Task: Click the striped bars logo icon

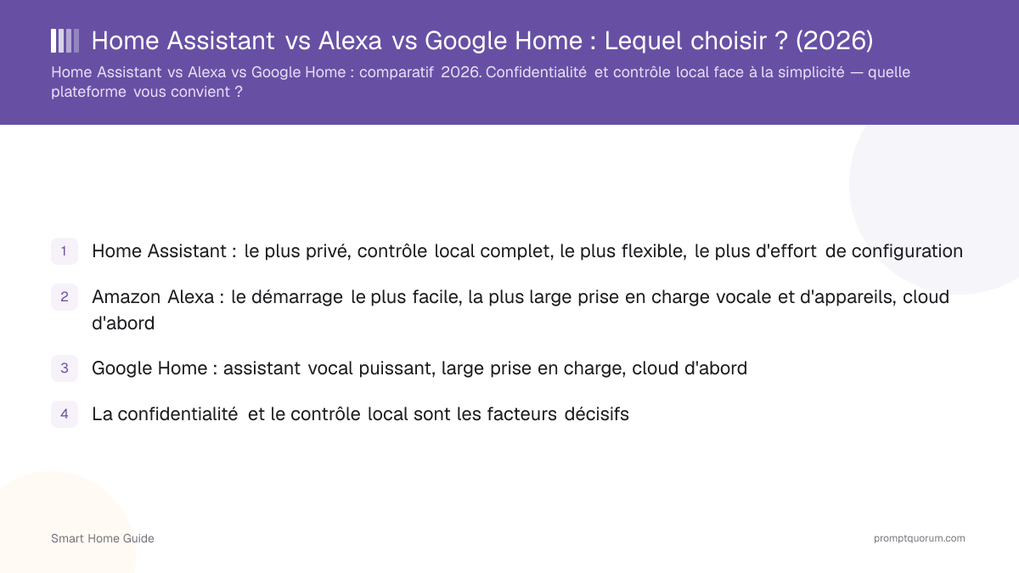Action: (65, 41)
